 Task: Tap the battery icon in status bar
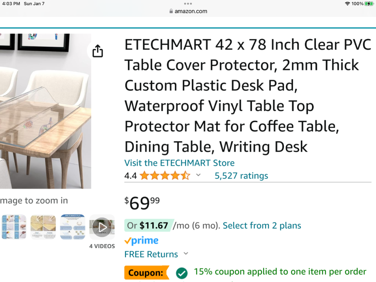point(368,4)
